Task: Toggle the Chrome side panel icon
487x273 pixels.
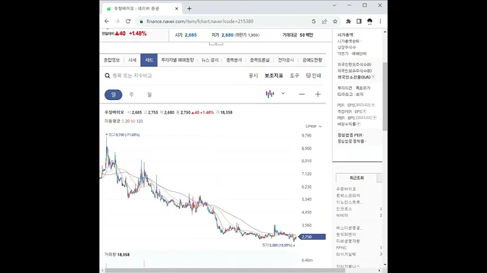Action: (358, 21)
